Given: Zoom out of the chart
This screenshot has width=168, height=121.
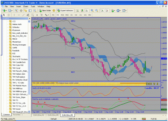Looking at the screenshot, I should click(97, 10).
